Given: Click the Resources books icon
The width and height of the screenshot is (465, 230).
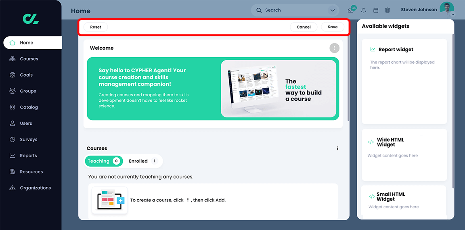Looking at the screenshot, I should 12,171.
